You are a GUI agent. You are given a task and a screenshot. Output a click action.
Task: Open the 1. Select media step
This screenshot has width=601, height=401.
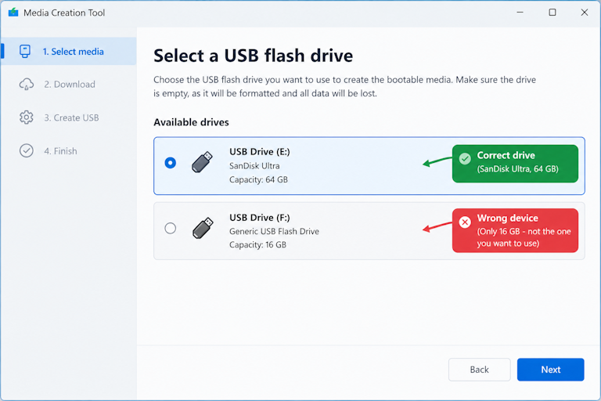(x=69, y=51)
